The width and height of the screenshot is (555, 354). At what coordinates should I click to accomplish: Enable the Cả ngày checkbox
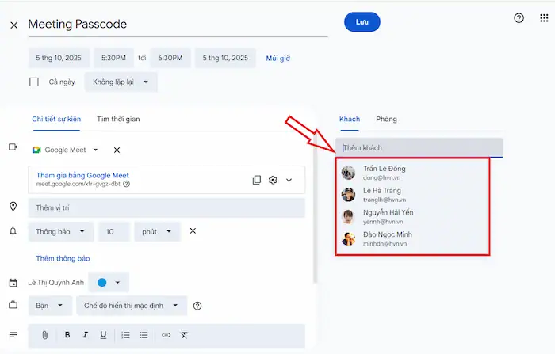coord(34,82)
